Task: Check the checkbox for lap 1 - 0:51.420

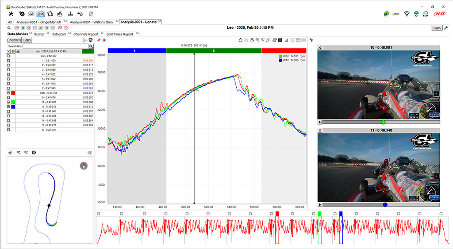Action: 8,61
